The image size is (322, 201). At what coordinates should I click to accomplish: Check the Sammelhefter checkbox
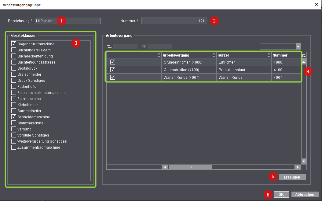tap(14, 111)
